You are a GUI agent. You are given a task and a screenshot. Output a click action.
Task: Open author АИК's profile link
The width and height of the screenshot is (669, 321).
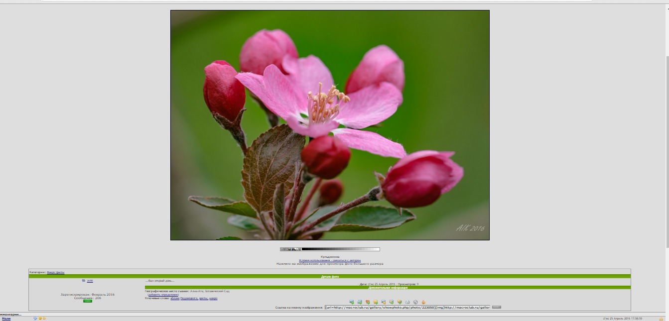coord(90,281)
